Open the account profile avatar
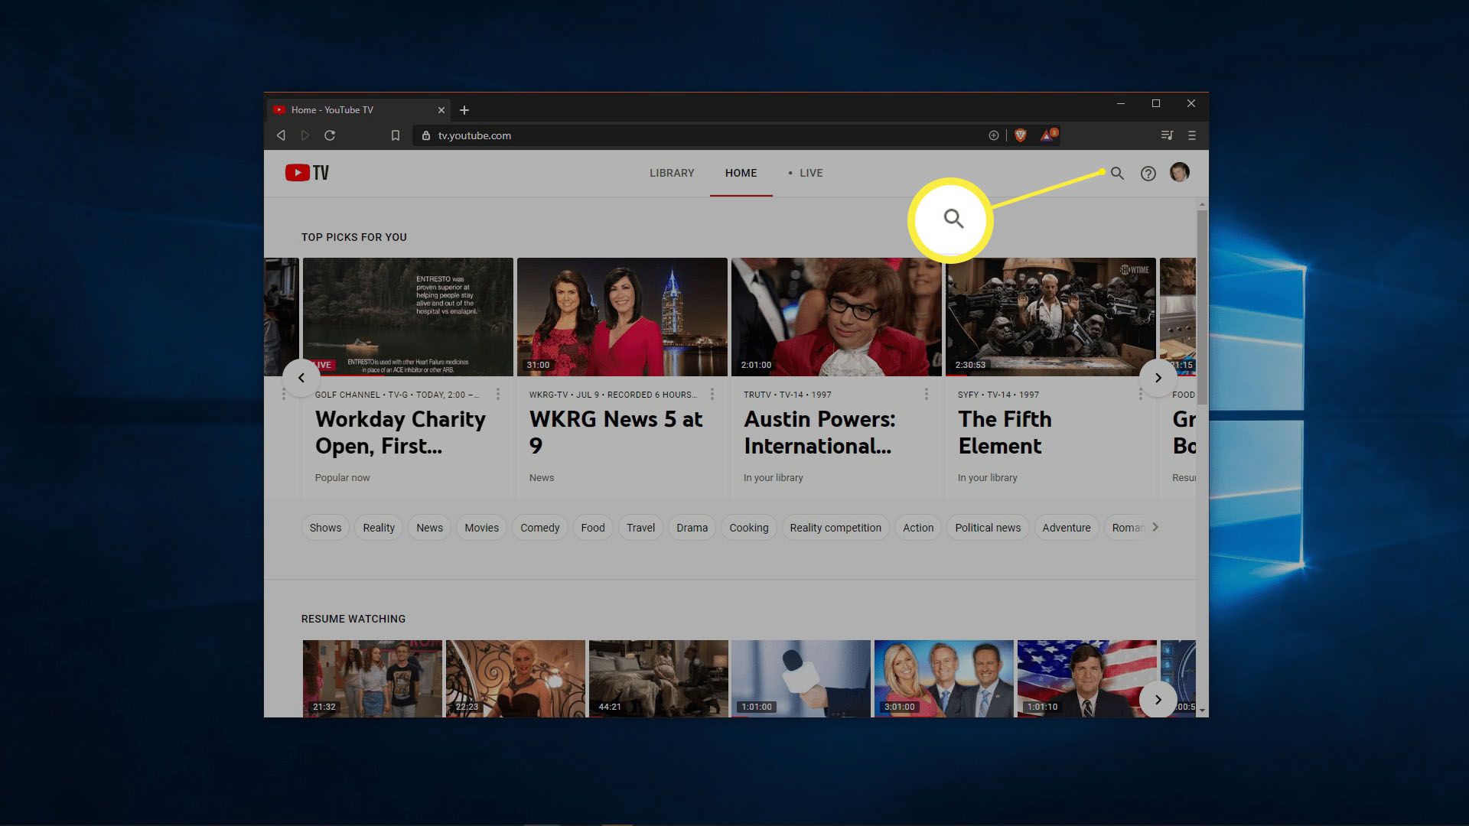This screenshot has height=826, width=1469. 1180,173
